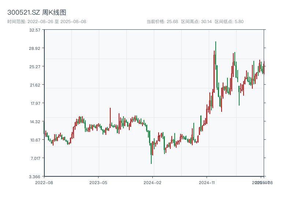The height and width of the screenshot is (220, 293).
Task: Select the time range text 2022-08-26 至 2025-08-08
Action: point(47,22)
